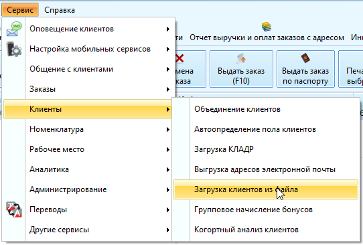Expand arrow next to Рабочее место
The image size is (363, 245).
click(x=168, y=150)
